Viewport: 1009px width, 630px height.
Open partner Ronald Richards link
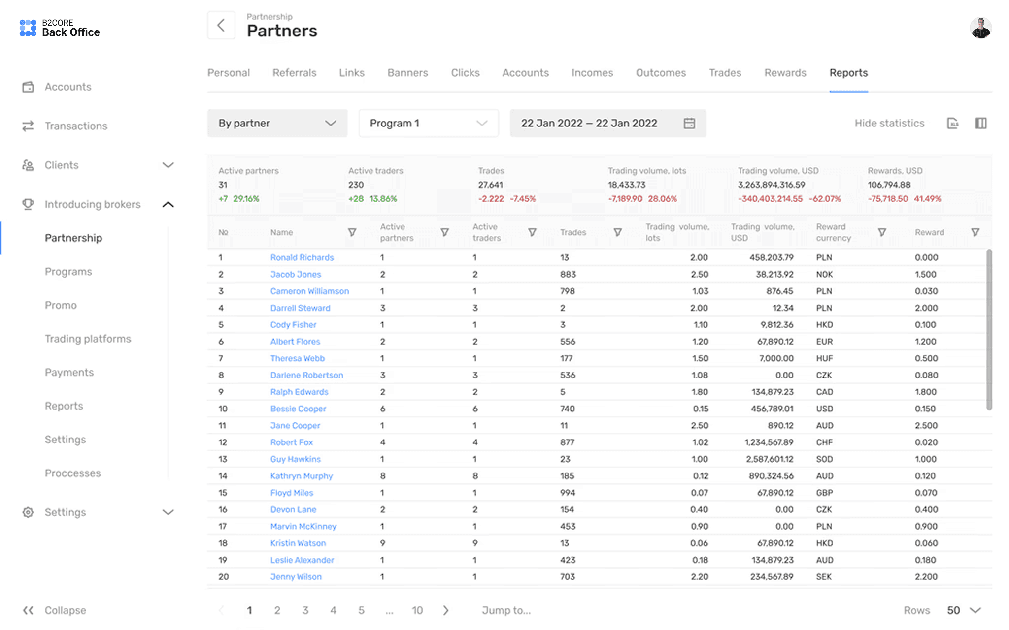[302, 257]
